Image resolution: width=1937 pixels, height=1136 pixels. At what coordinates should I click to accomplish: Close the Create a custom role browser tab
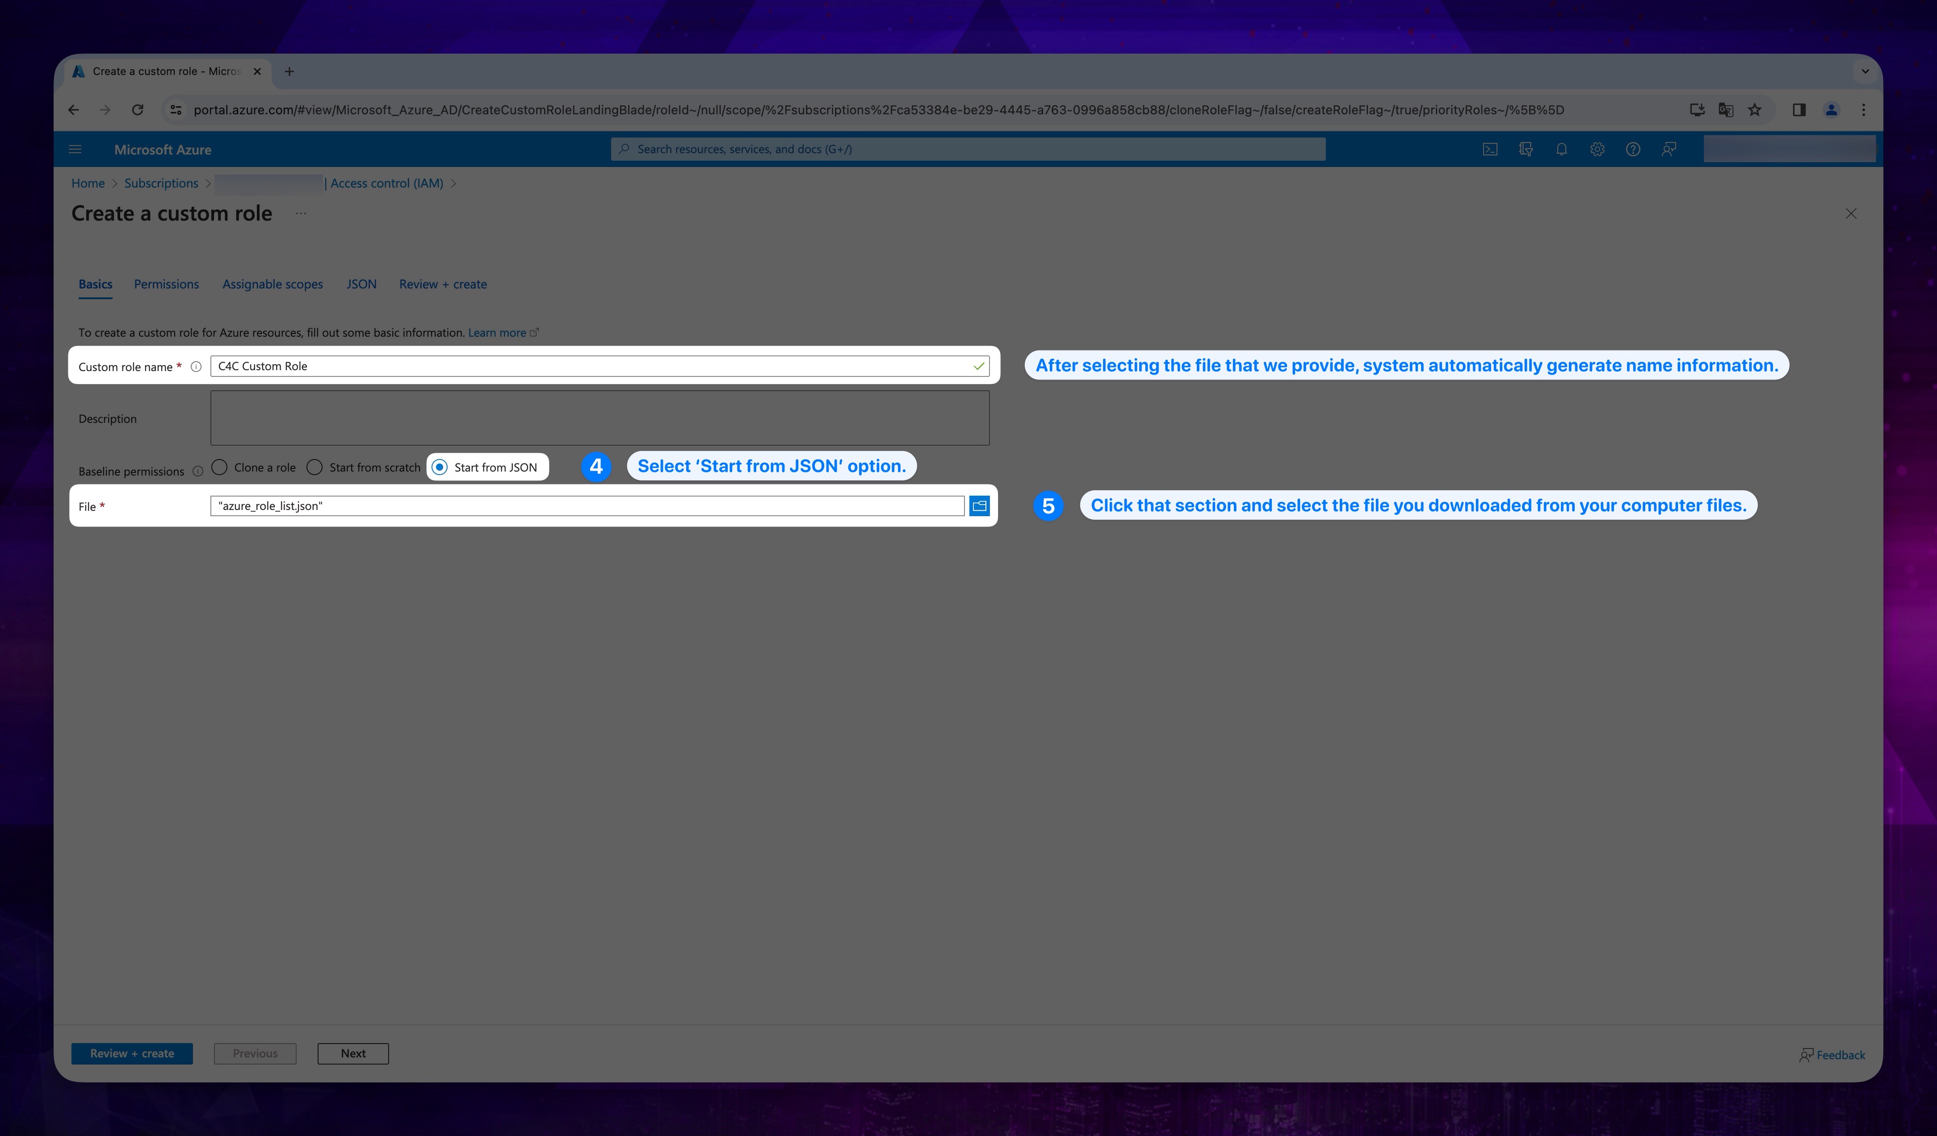tap(257, 71)
